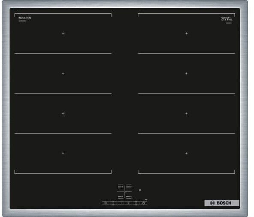This screenshot has width=254, height=217.
Task: Click the SCHOTT CERAN marking
Action: 227,18
